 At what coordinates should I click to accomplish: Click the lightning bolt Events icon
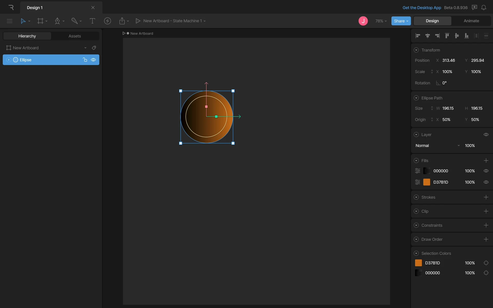(x=107, y=21)
